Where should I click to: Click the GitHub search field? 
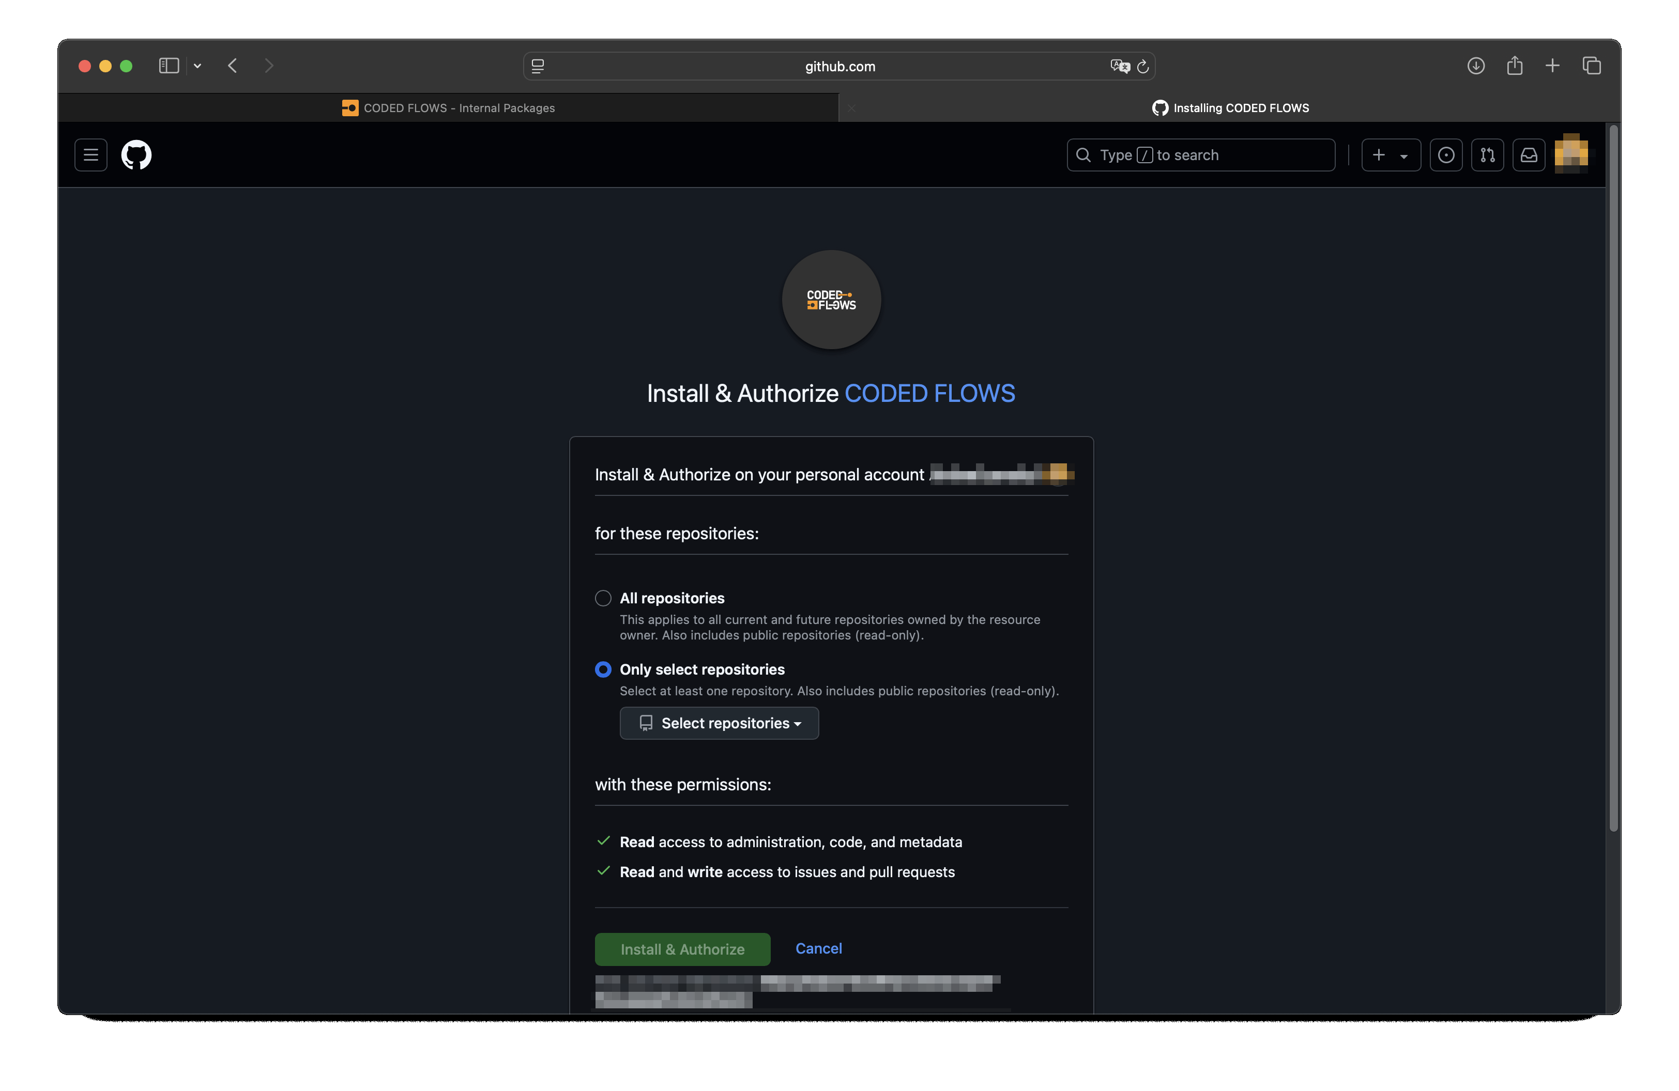pos(1201,155)
